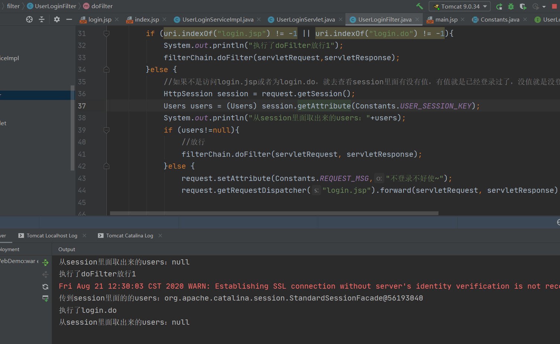Click USER_SESSION_KEY constant in code
The width and height of the screenshot is (560, 344).
(435, 106)
